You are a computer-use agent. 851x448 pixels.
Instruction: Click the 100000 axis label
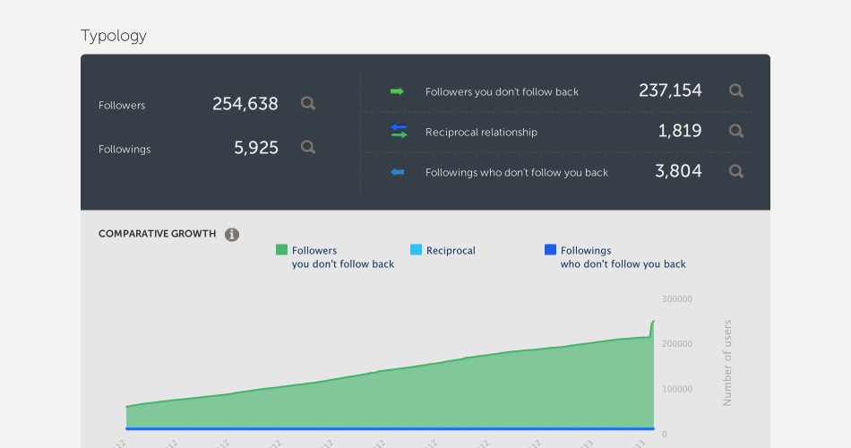coord(677,390)
